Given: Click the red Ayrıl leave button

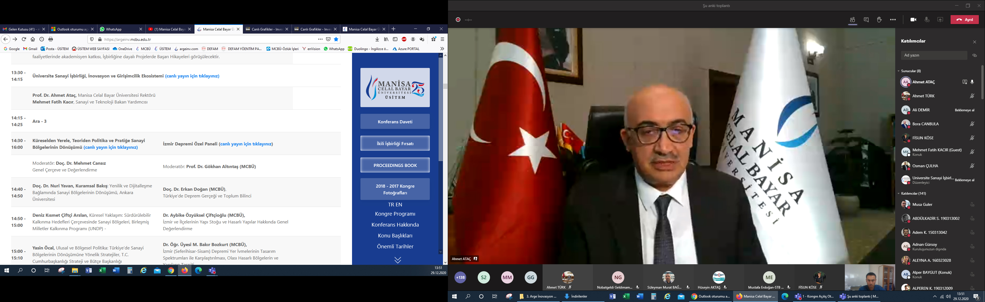Looking at the screenshot, I should 964,20.
